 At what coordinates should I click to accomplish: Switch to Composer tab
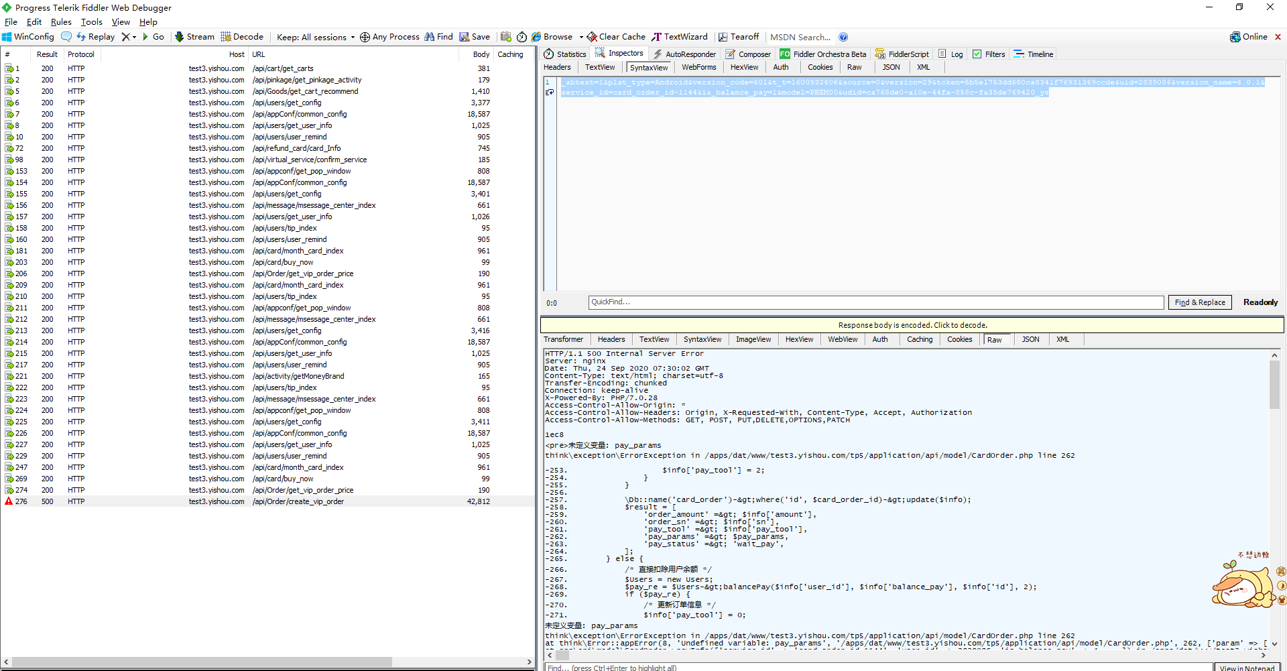coord(749,54)
